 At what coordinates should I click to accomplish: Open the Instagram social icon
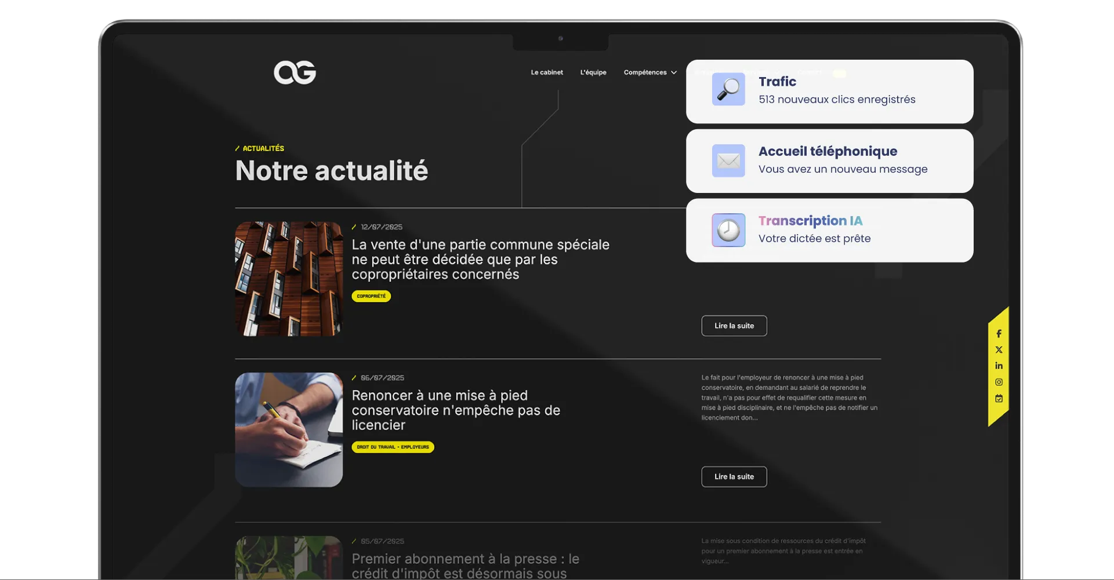point(999,382)
